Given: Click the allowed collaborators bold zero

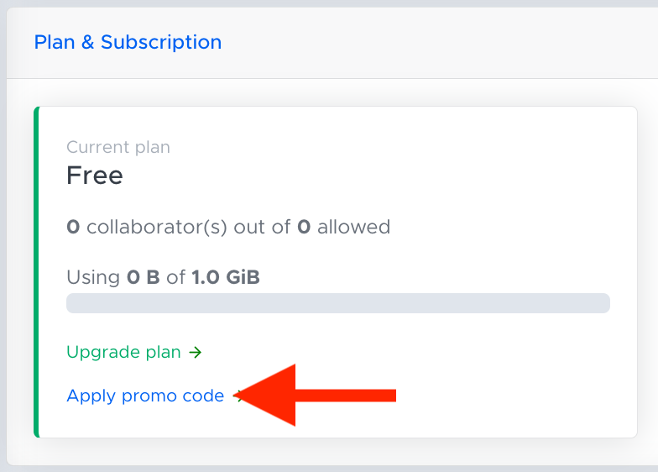Looking at the screenshot, I should click(304, 227).
